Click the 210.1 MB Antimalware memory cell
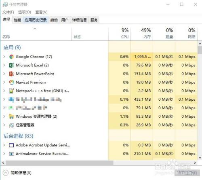202x180 pixels. coord(142,154)
